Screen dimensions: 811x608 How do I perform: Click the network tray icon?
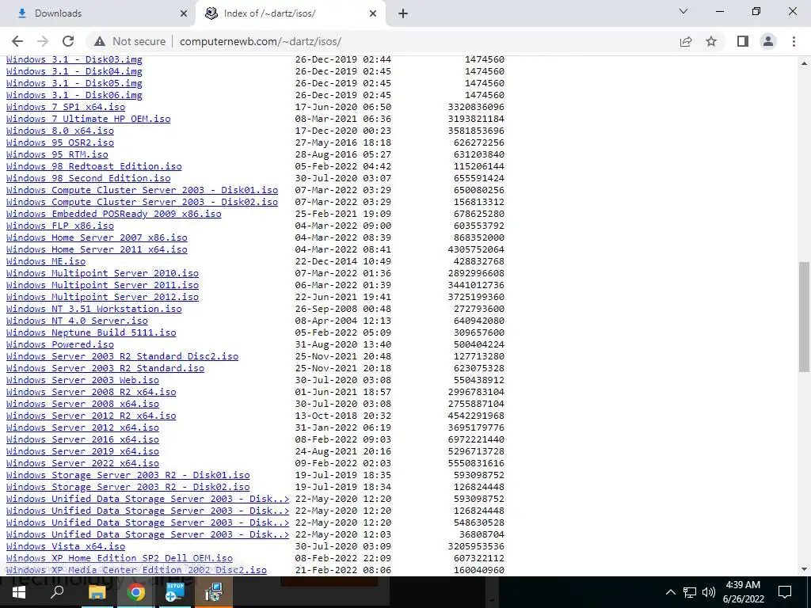pos(690,592)
